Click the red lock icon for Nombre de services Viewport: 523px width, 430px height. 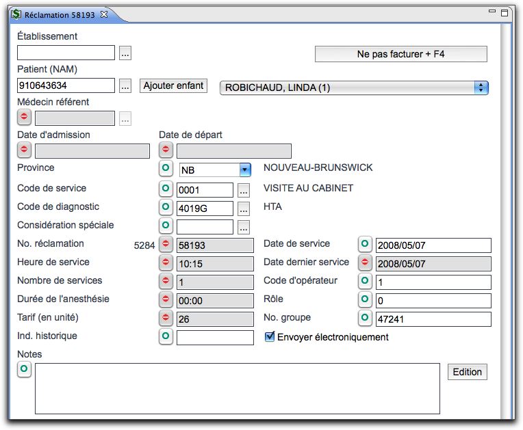pyautogui.click(x=166, y=281)
